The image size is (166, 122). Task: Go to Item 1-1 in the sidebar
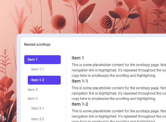tap(38, 69)
